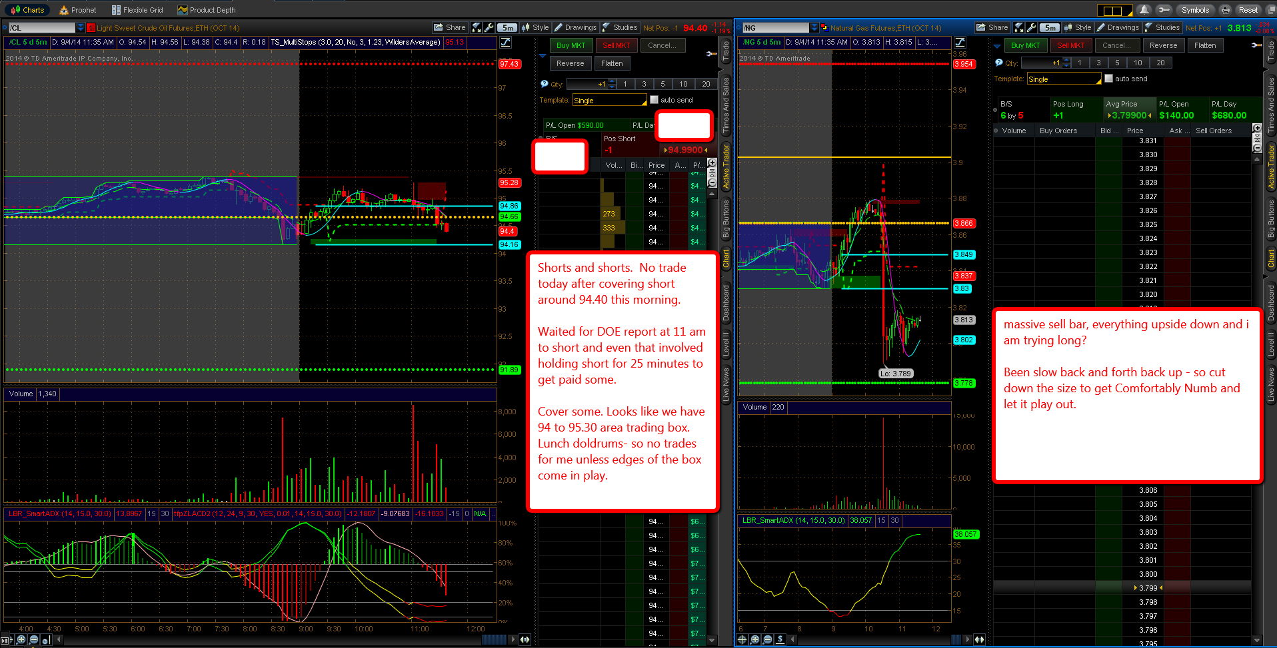The image size is (1277, 648).
Task: Click crosshair pan icon on /NG chart
Action: tap(742, 639)
